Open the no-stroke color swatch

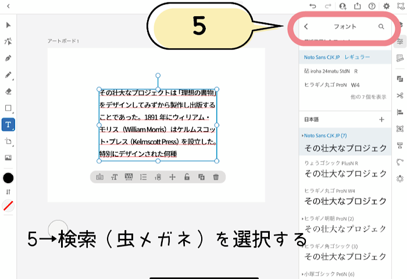[x=8, y=206]
